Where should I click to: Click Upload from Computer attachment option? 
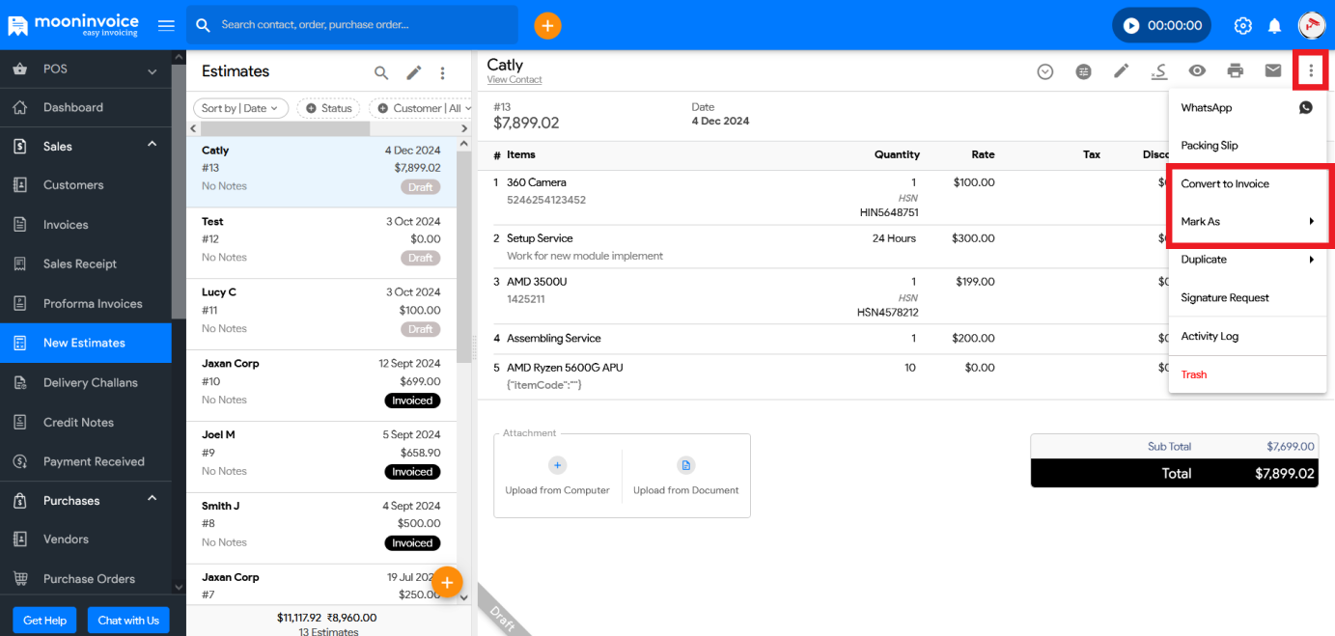pos(557,476)
